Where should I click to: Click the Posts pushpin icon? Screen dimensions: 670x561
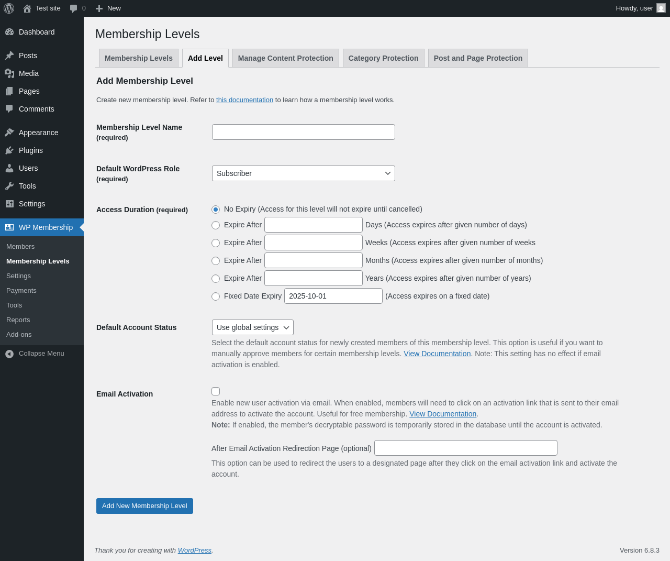pyautogui.click(x=9, y=56)
